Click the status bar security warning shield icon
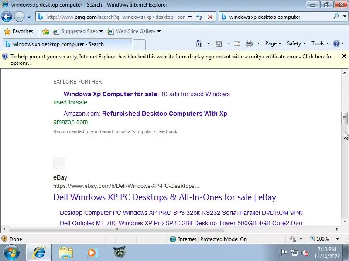This screenshot has width=349, height=261. pos(4,239)
